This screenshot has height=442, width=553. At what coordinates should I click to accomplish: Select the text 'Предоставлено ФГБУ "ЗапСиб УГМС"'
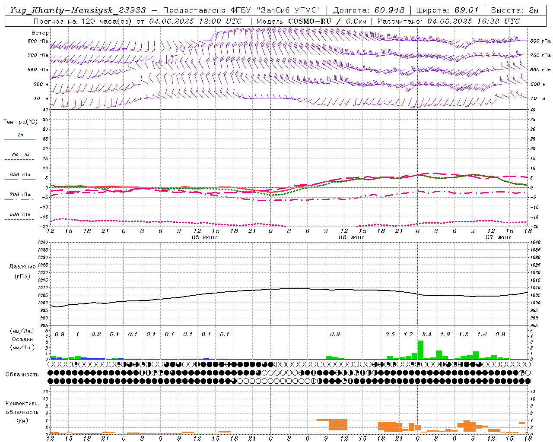tap(242, 10)
